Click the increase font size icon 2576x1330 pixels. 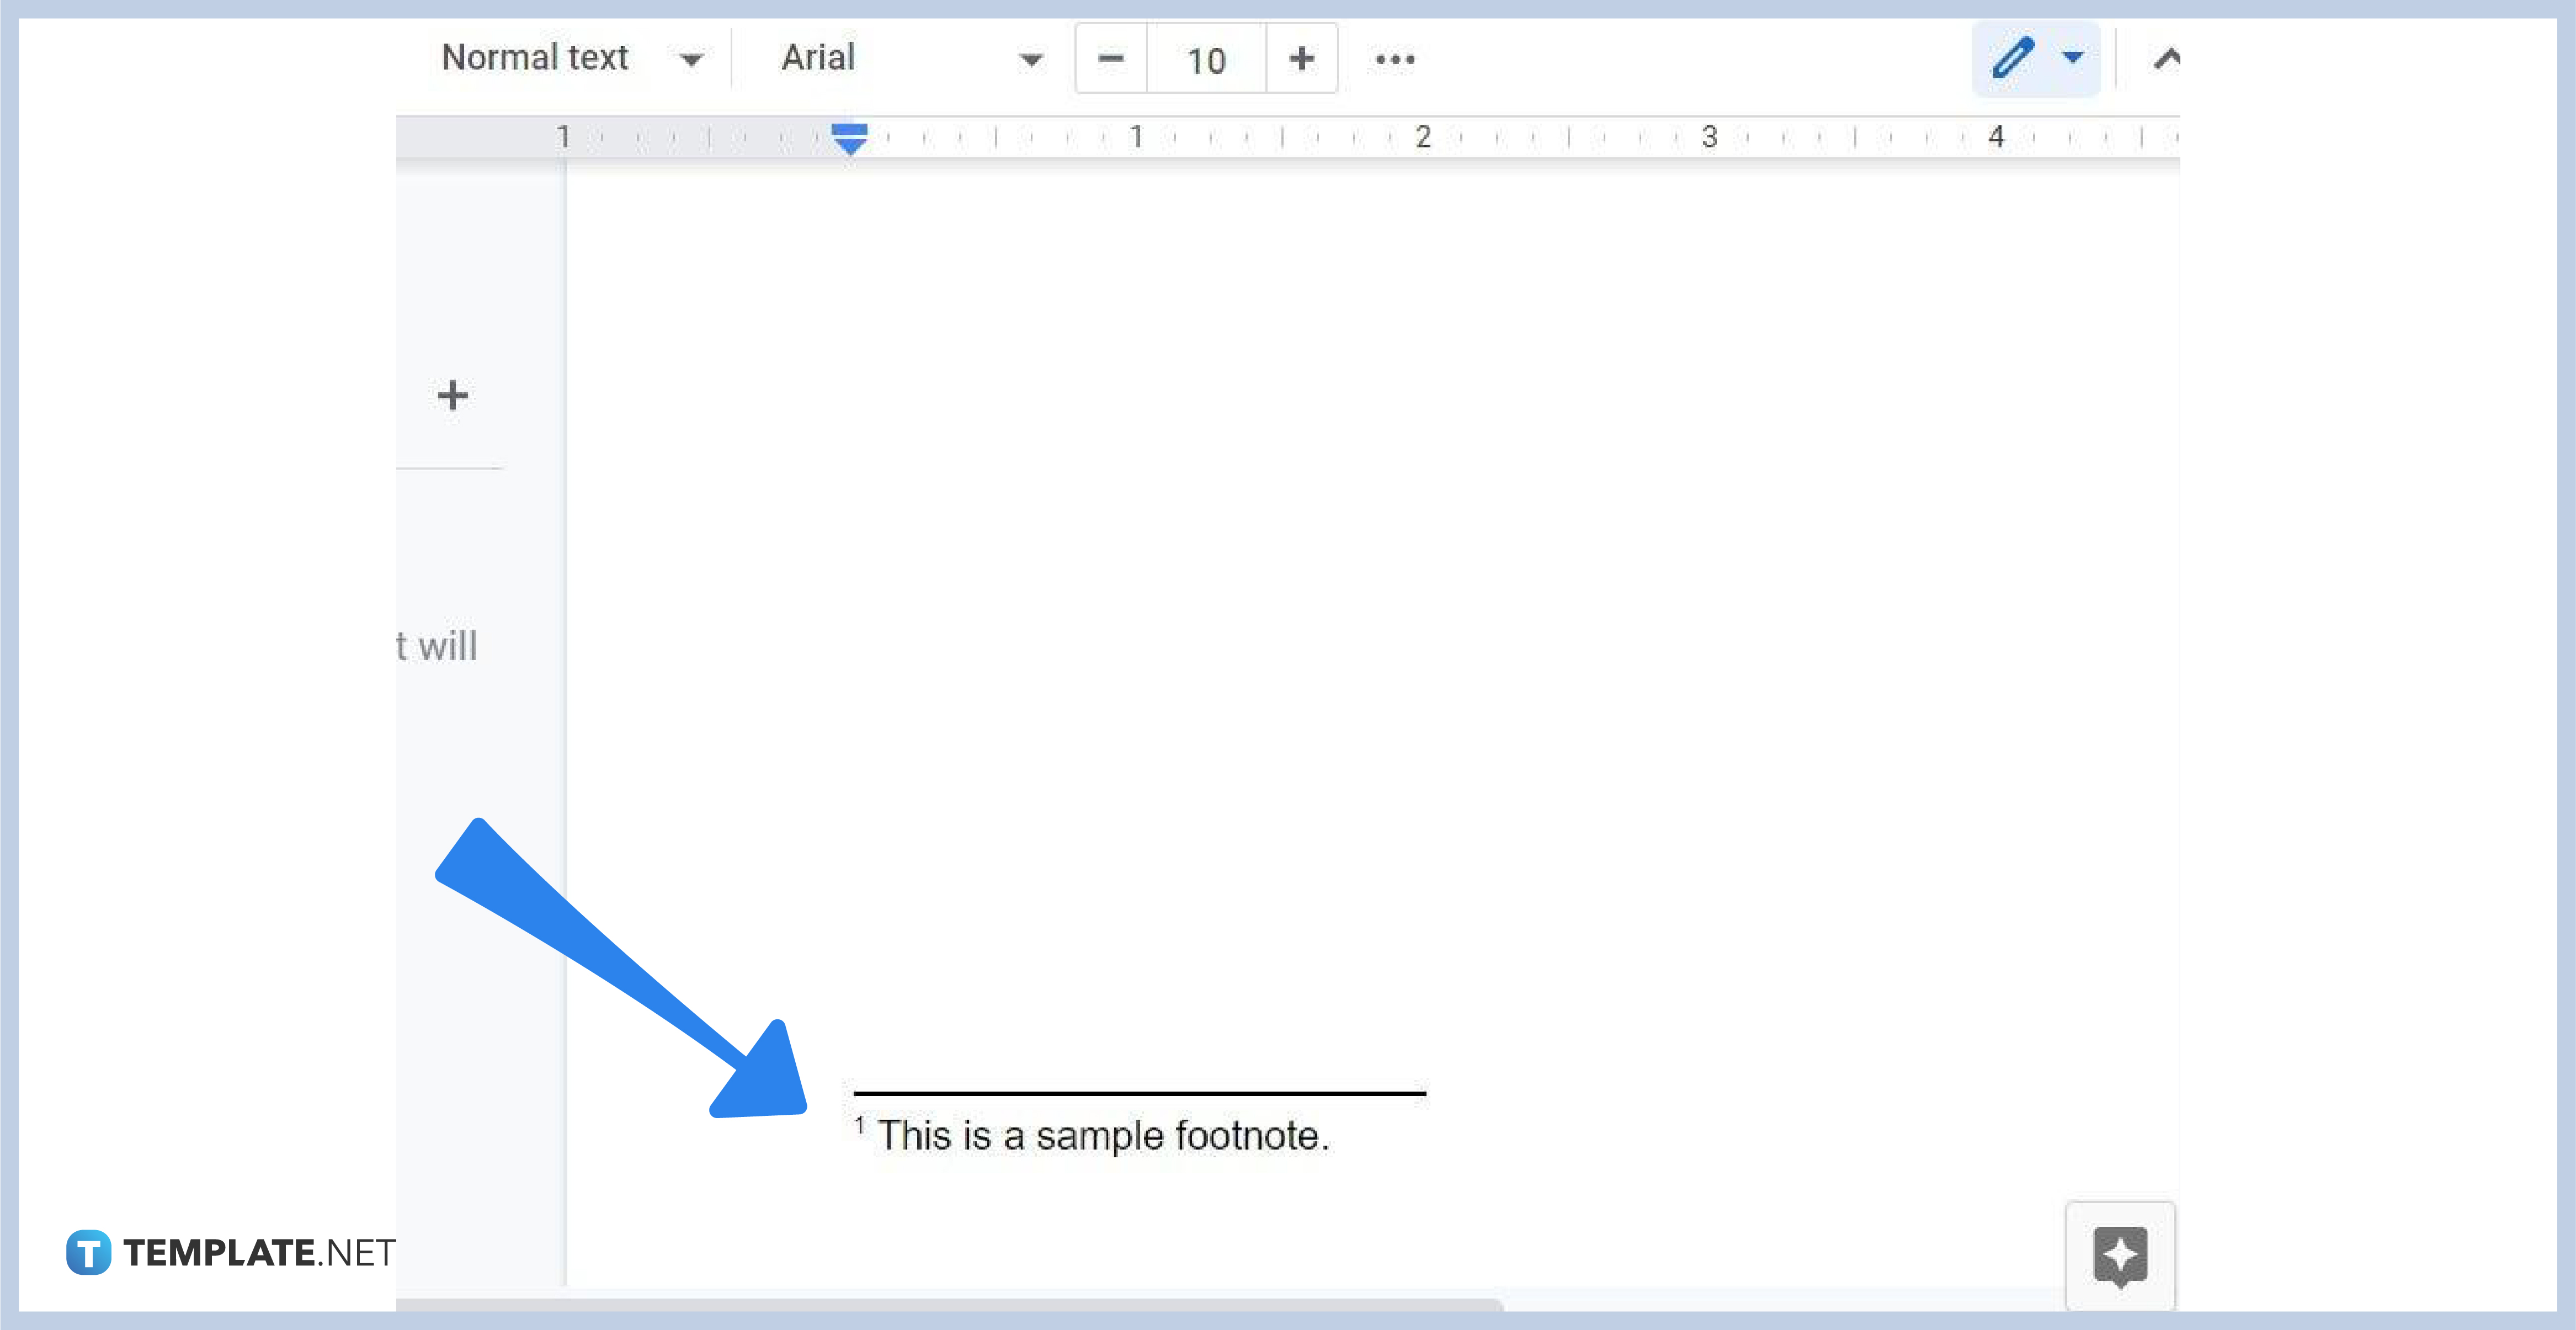[1301, 59]
